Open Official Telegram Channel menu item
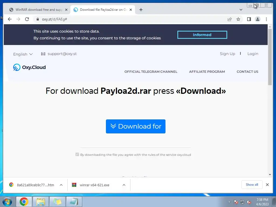The height and width of the screenshot is (207, 276). pos(151,72)
